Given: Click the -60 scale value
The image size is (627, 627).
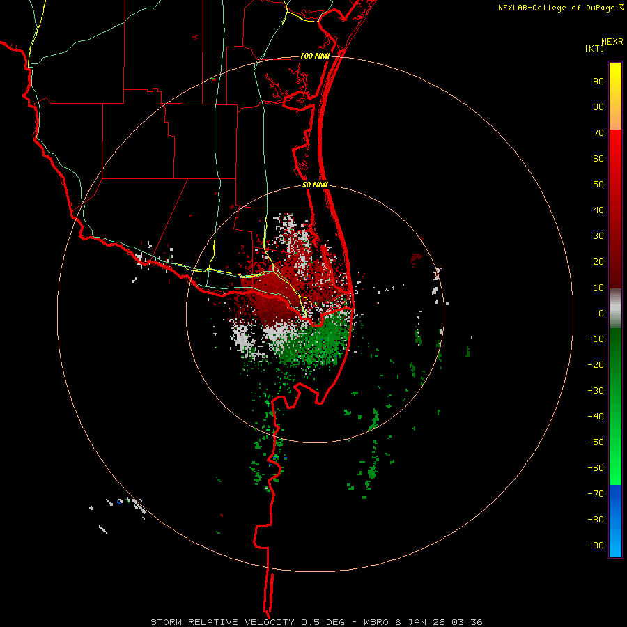Looking at the screenshot, I should click(x=596, y=468).
